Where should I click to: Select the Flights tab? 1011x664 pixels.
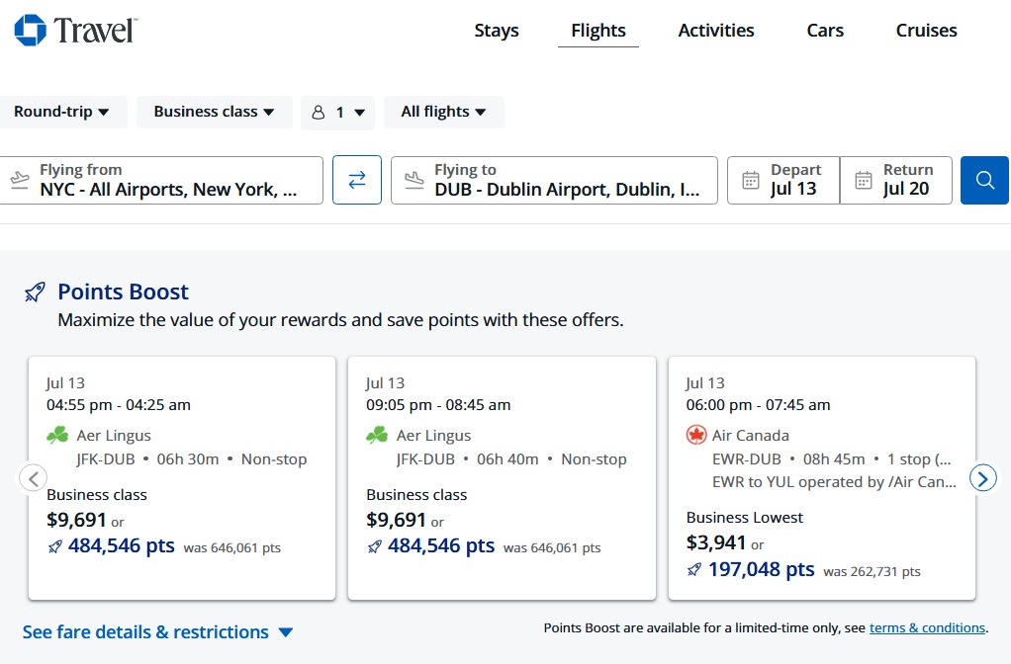(598, 31)
